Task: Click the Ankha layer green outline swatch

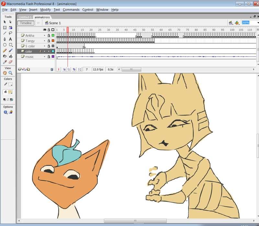Action: (53, 35)
